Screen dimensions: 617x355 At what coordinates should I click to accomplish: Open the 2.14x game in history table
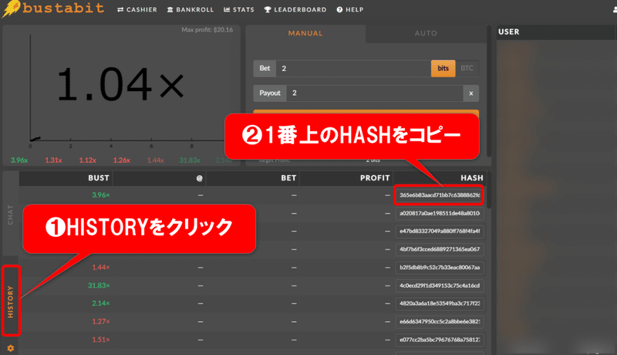coord(101,304)
